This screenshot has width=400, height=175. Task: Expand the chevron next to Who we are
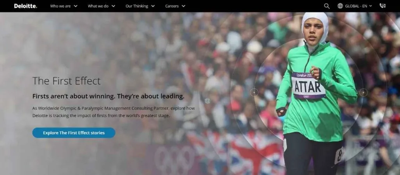pos(75,6)
